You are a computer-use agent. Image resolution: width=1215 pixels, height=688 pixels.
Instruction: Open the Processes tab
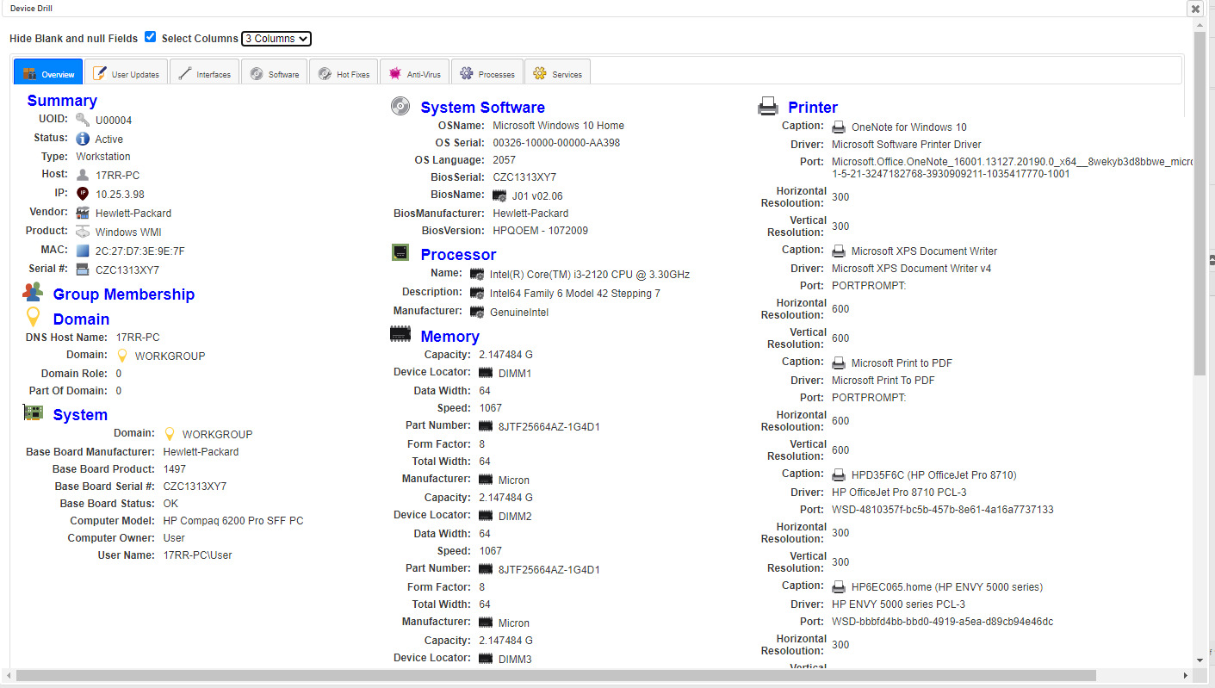click(x=487, y=72)
